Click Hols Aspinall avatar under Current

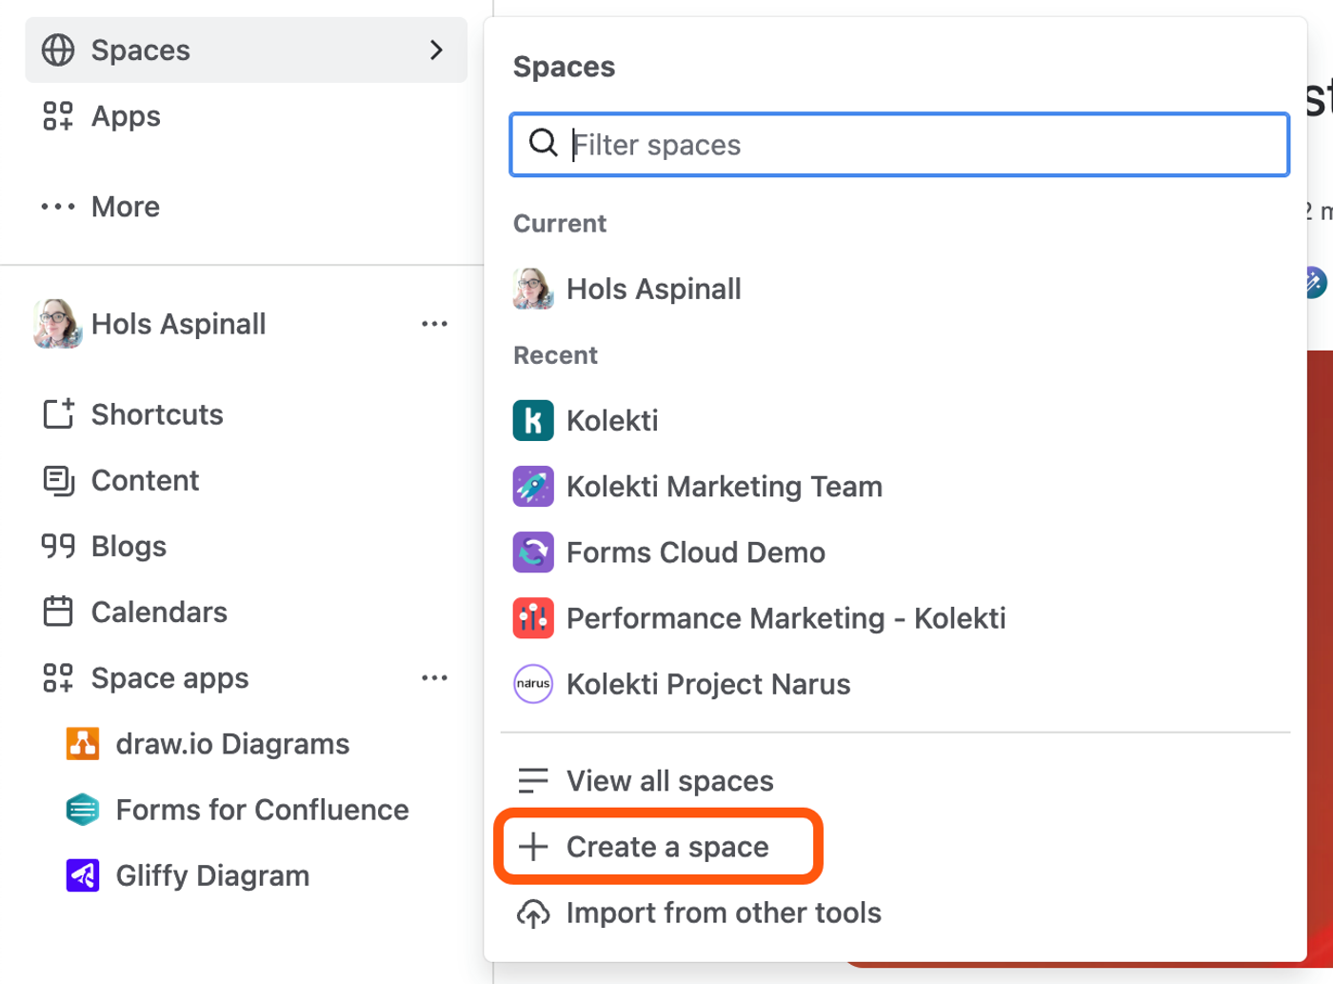coord(533,289)
